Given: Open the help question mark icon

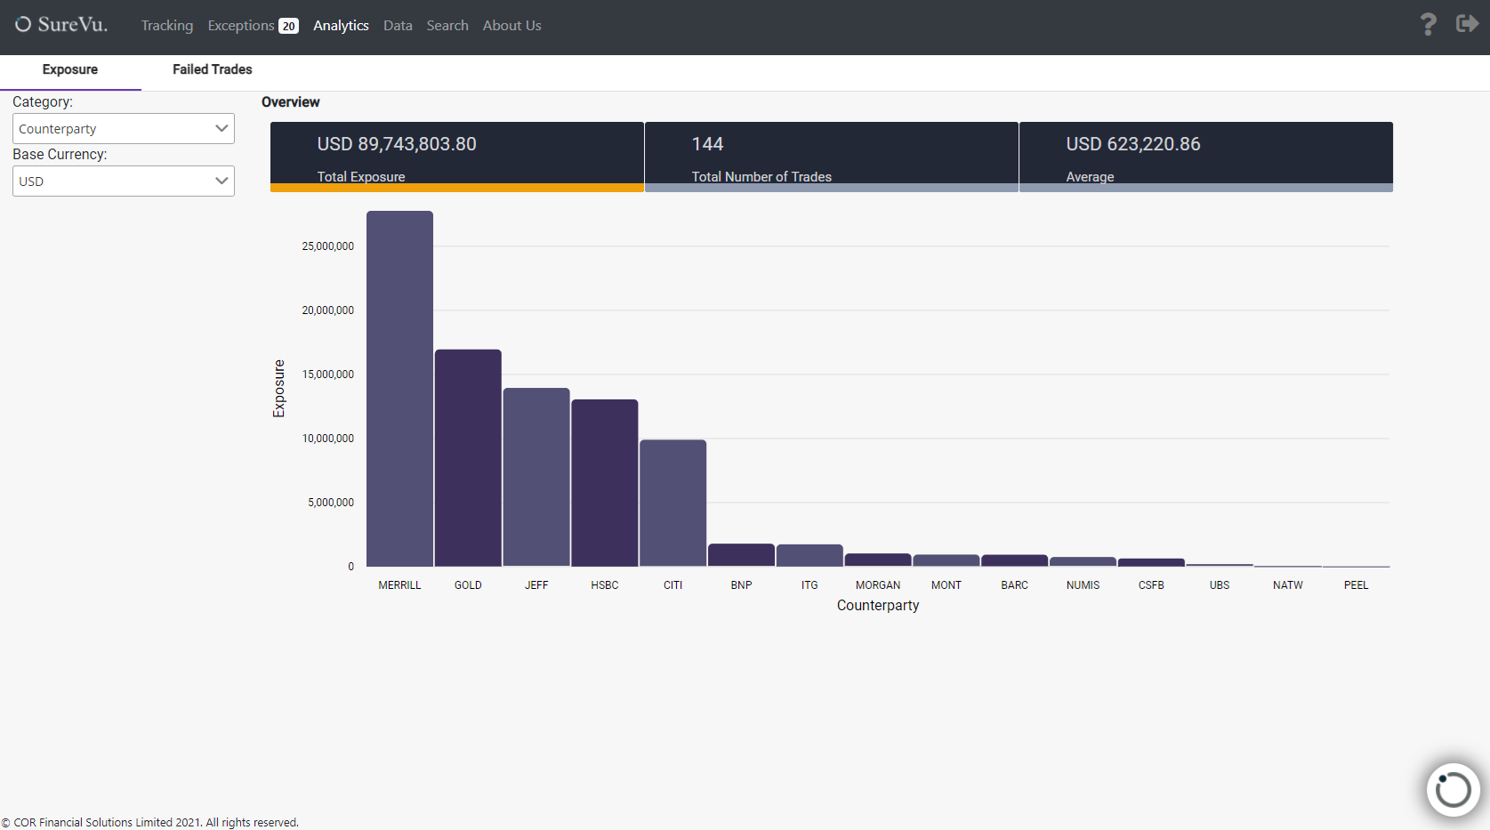Looking at the screenshot, I should (x=1428, y=24).
